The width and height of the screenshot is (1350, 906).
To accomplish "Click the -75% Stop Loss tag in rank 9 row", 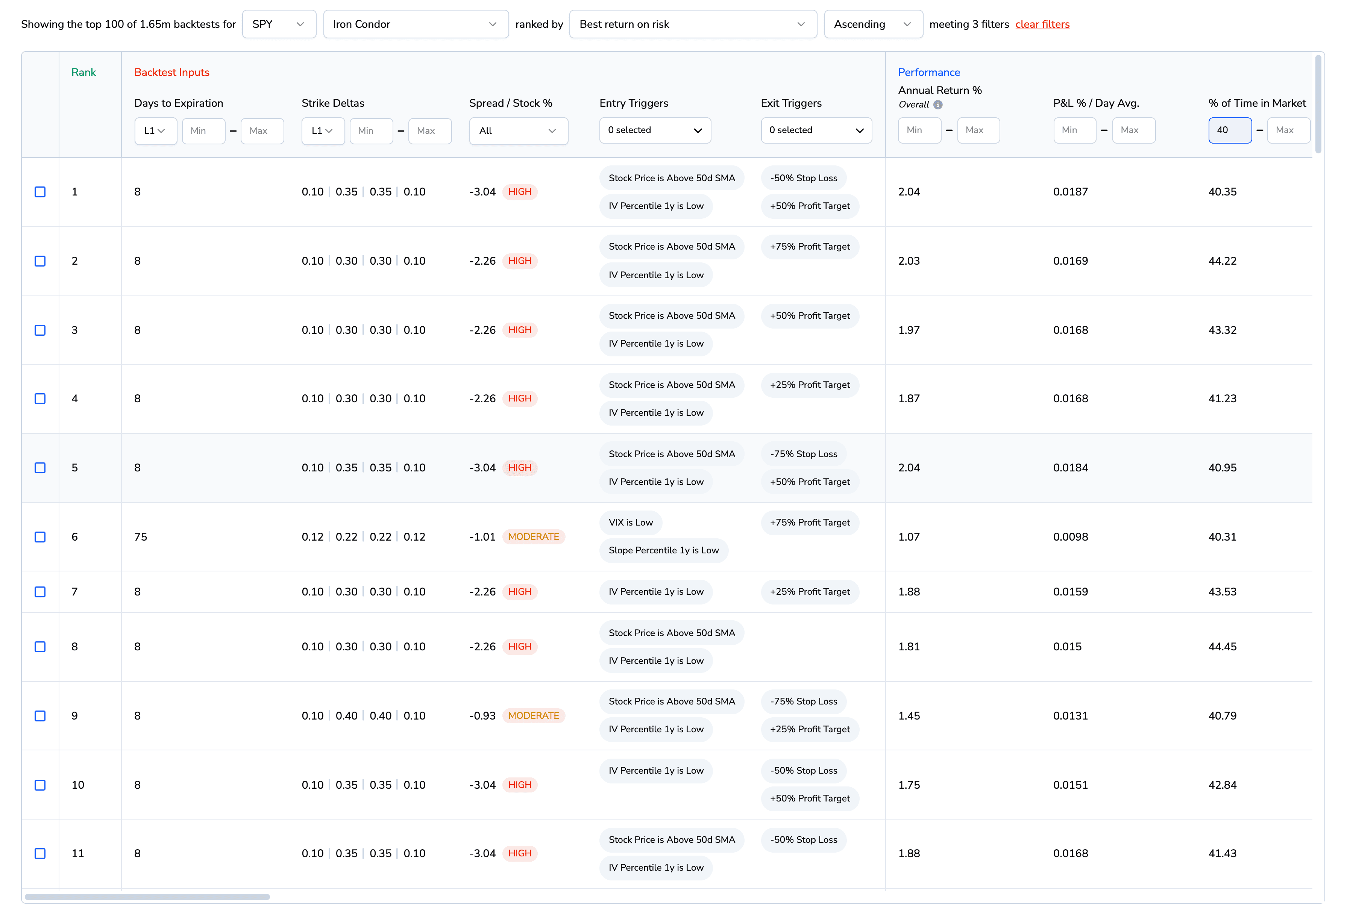I will click(803, 701).
